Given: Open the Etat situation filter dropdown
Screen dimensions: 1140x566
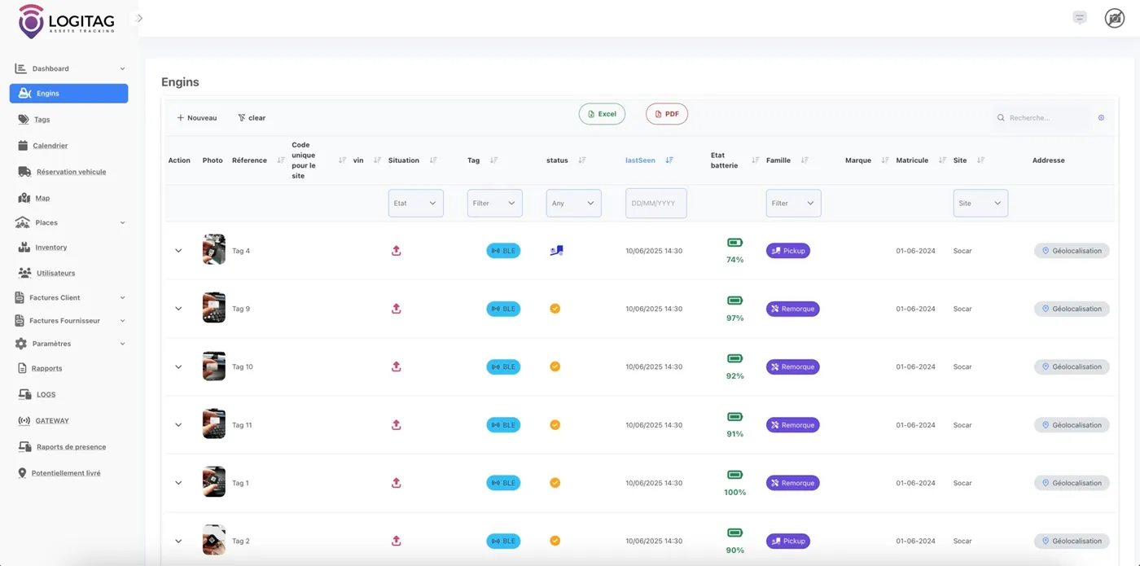Looking at the screenshot, I should 415,203.
